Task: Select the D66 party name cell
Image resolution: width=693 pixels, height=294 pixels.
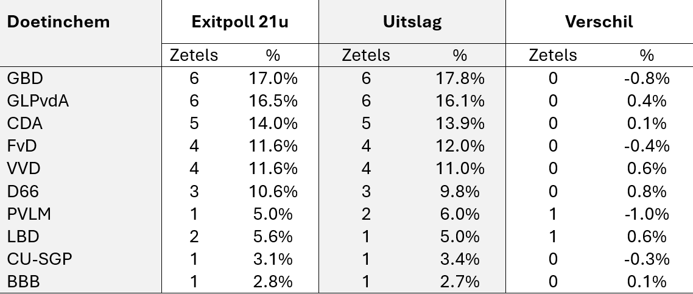Action: tap(23, 191)
